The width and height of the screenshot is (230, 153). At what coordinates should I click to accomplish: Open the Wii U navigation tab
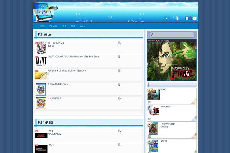point(82,26)
